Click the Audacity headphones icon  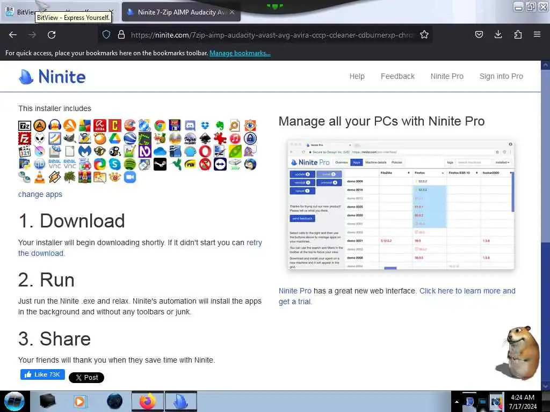point(55,126)
